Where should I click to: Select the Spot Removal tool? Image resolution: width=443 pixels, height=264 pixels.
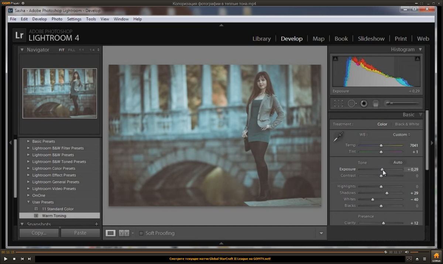tap(352, 104)
